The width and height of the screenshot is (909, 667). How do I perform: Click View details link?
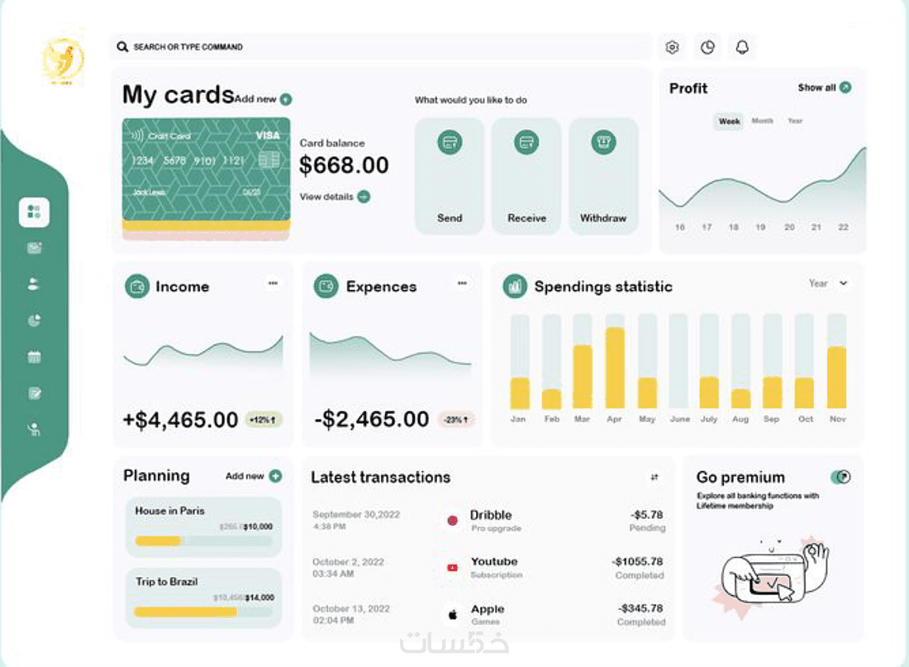pos(326,197)
